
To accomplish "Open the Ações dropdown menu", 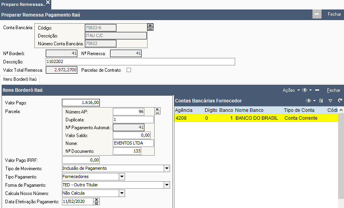I will [291, 90].
